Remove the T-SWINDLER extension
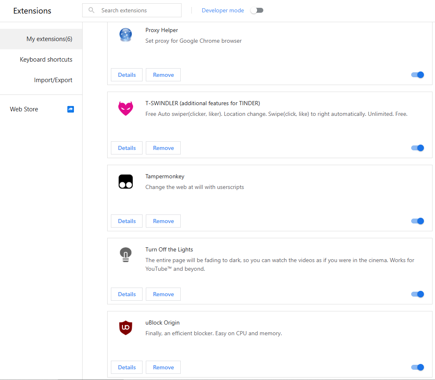Image resolution: width=435 pixels, height=380 pixels. [163, 148]
